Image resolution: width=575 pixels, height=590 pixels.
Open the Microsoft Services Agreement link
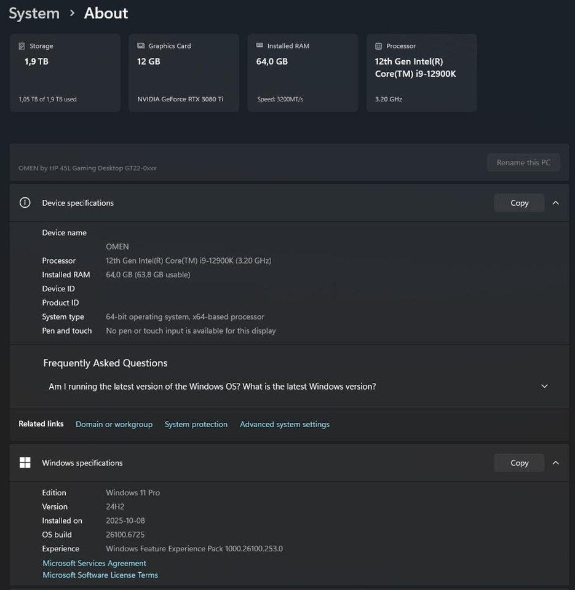[x=94, y=563]
